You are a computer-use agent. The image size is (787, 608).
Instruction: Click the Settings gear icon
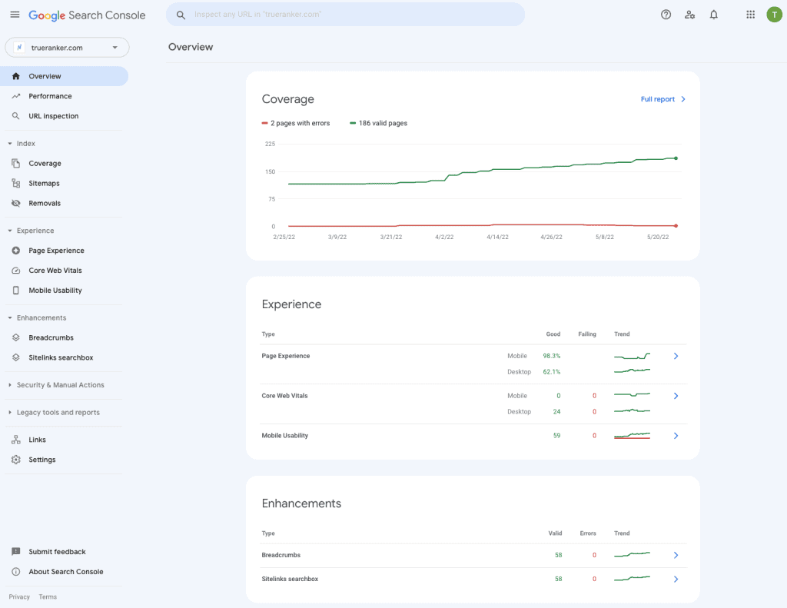tap(16, 460)
